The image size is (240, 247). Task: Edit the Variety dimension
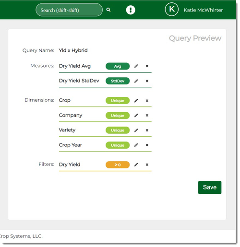[x=136, y=130]
